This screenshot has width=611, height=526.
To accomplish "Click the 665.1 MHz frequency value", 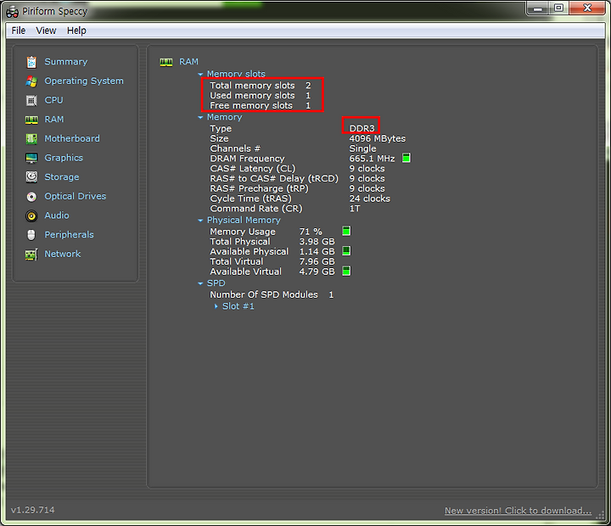I will coord(372,159).
